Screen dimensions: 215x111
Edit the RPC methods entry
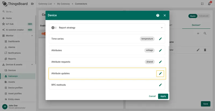160,85
